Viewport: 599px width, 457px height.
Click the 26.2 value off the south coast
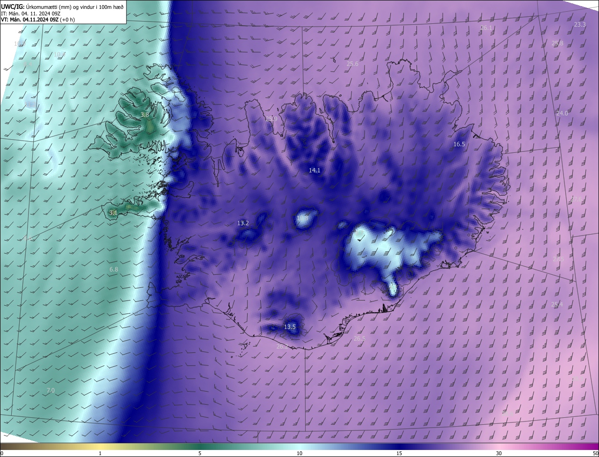click(282, 347)
